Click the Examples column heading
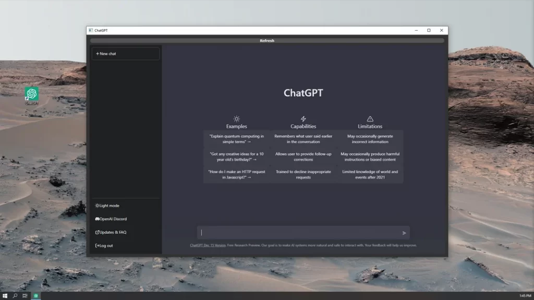Screen dimensions: 534x300 point(236,126)
